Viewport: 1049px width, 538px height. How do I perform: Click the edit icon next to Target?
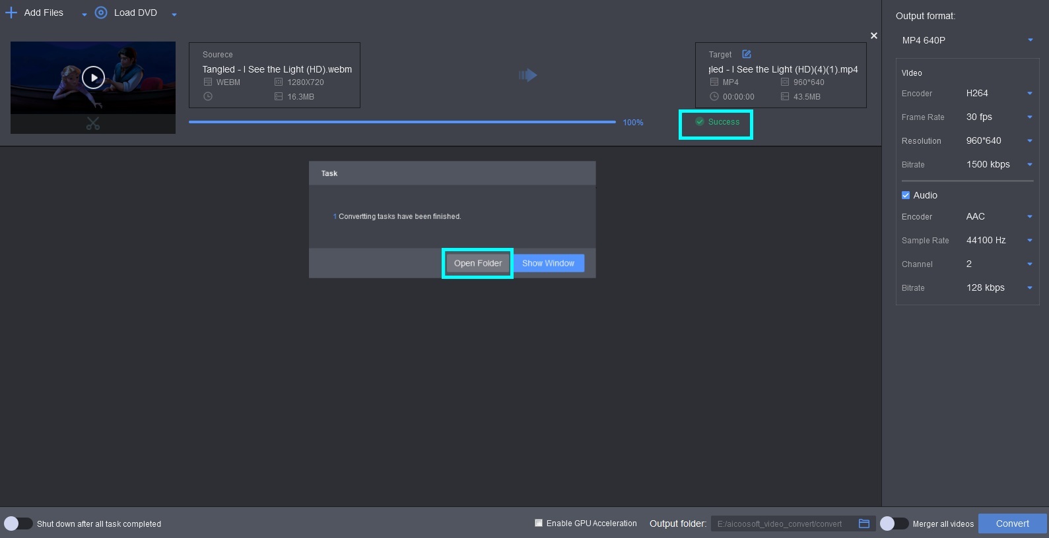(747, 54)
